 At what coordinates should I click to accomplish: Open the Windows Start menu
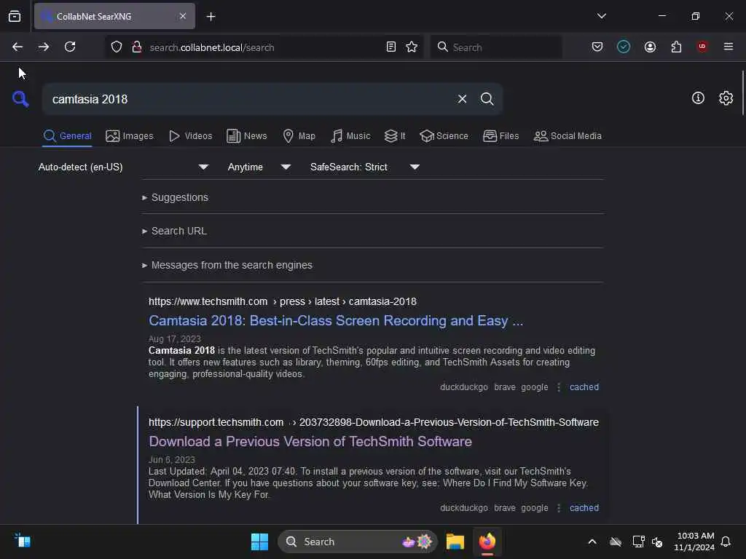[x=260, y=542]
